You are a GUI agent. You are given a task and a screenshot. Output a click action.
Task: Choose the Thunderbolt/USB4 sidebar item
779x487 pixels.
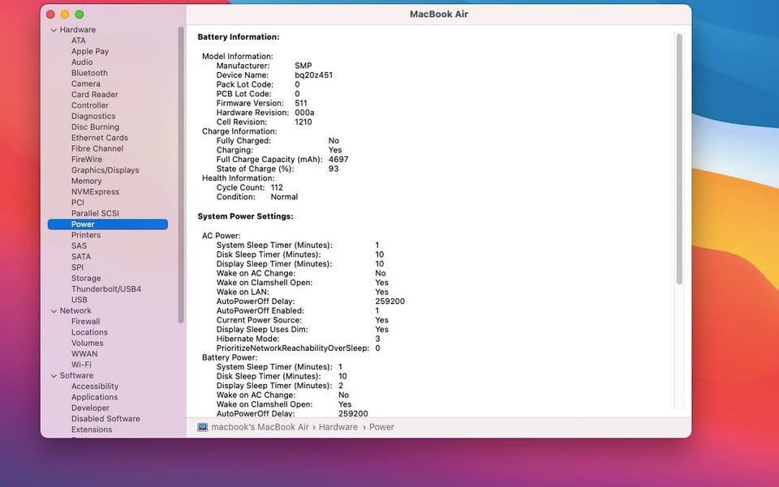(105, 289)
